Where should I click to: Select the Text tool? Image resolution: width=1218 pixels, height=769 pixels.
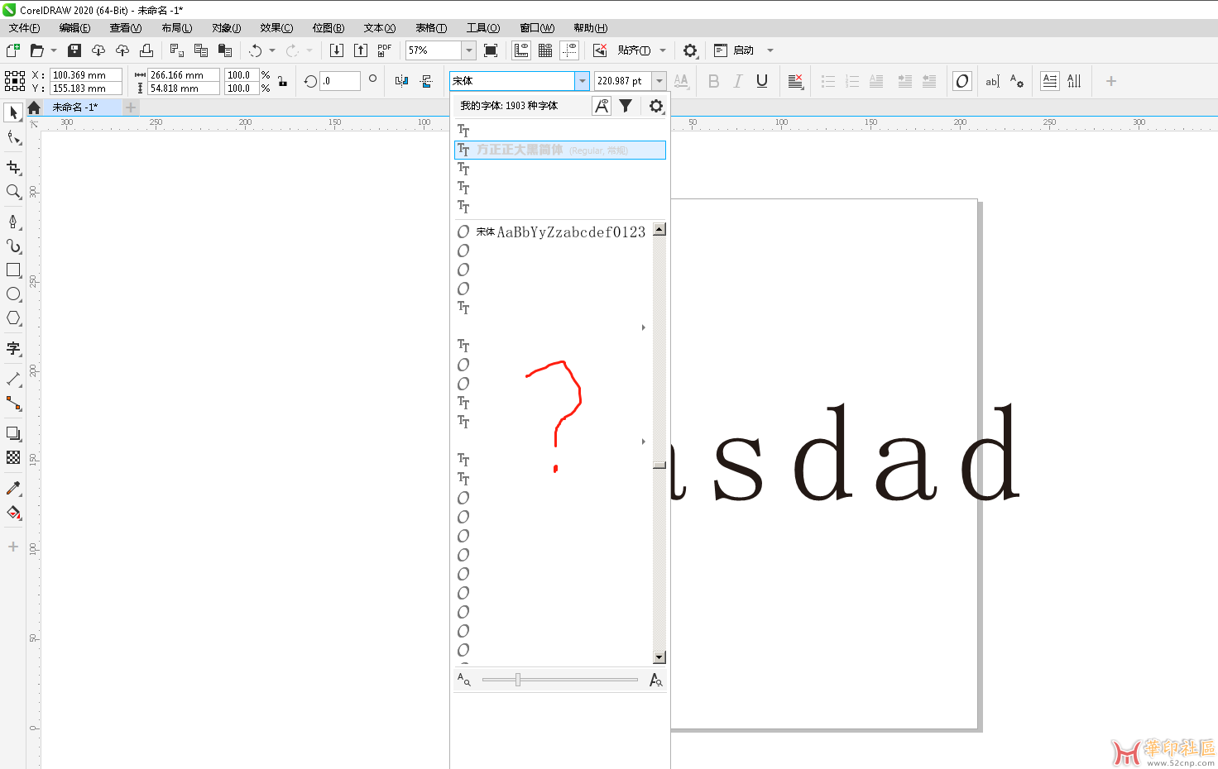click(13, 348)
